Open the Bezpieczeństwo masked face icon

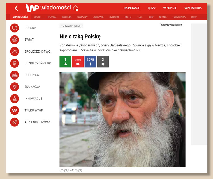[15, 63]
